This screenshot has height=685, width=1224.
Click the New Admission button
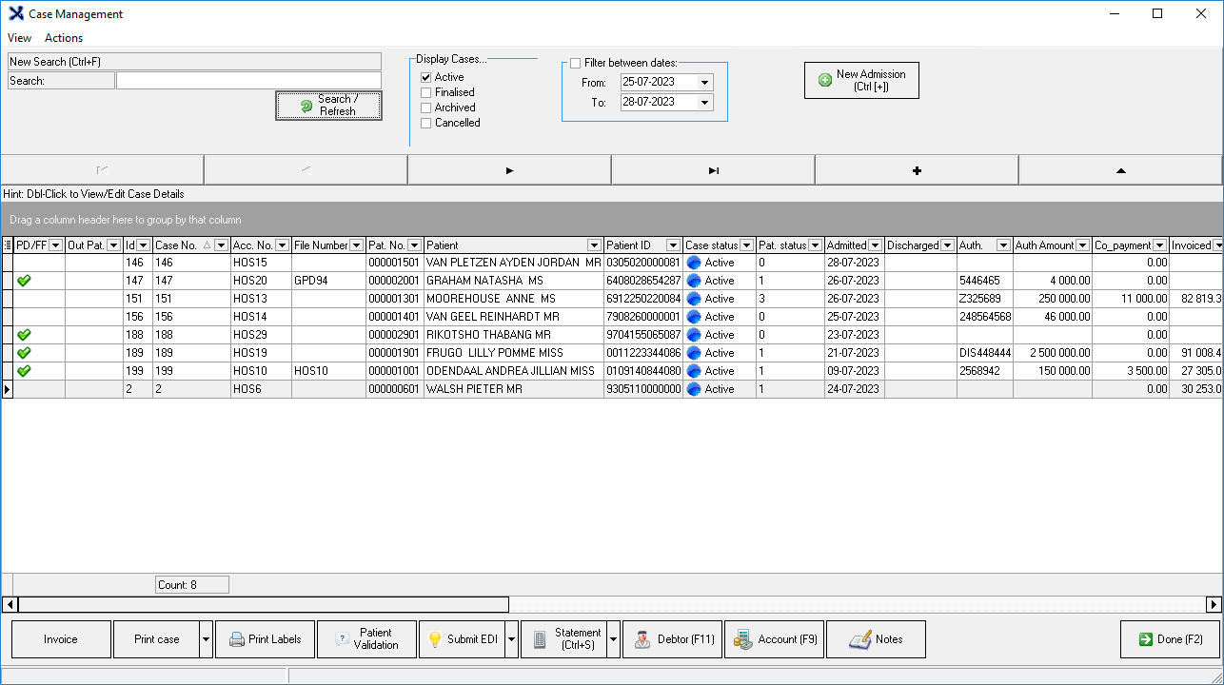coord(861,80)
